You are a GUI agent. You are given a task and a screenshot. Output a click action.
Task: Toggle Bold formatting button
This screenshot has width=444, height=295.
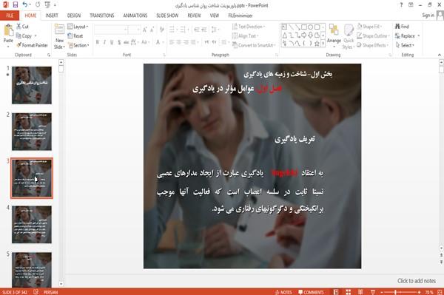tap(98, 42)
